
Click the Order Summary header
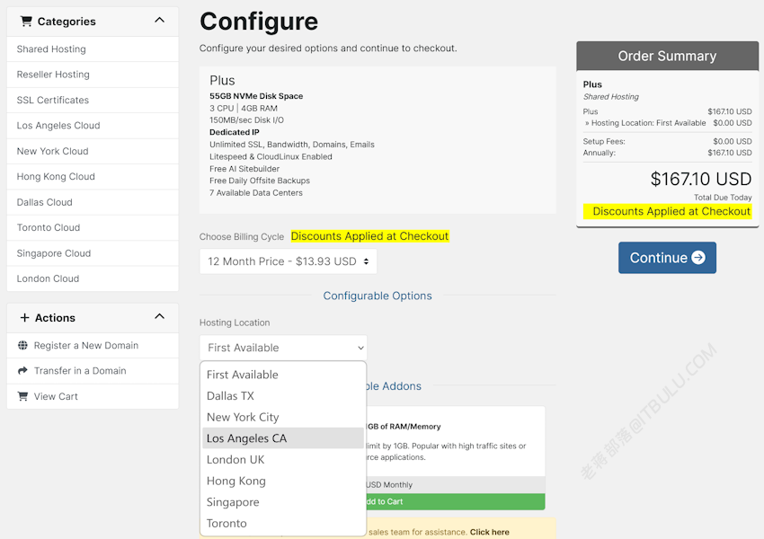(x=667, y=56)
